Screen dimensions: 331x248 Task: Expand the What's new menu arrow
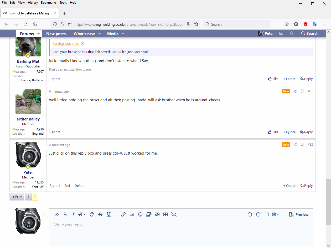pos(100,34)
